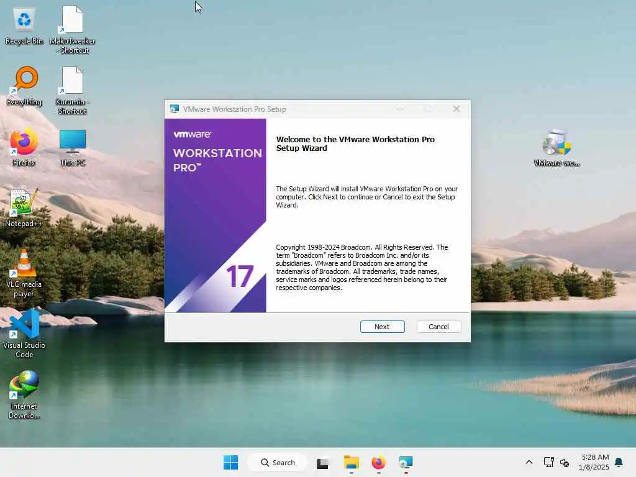Click the VMware Setup title bar icon
Viewport: 636px width, 477px height.
175,109
